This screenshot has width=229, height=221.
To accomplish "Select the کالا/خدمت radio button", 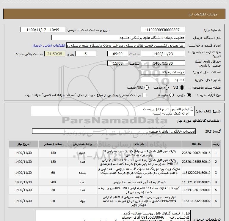I will tap(147, 88).
